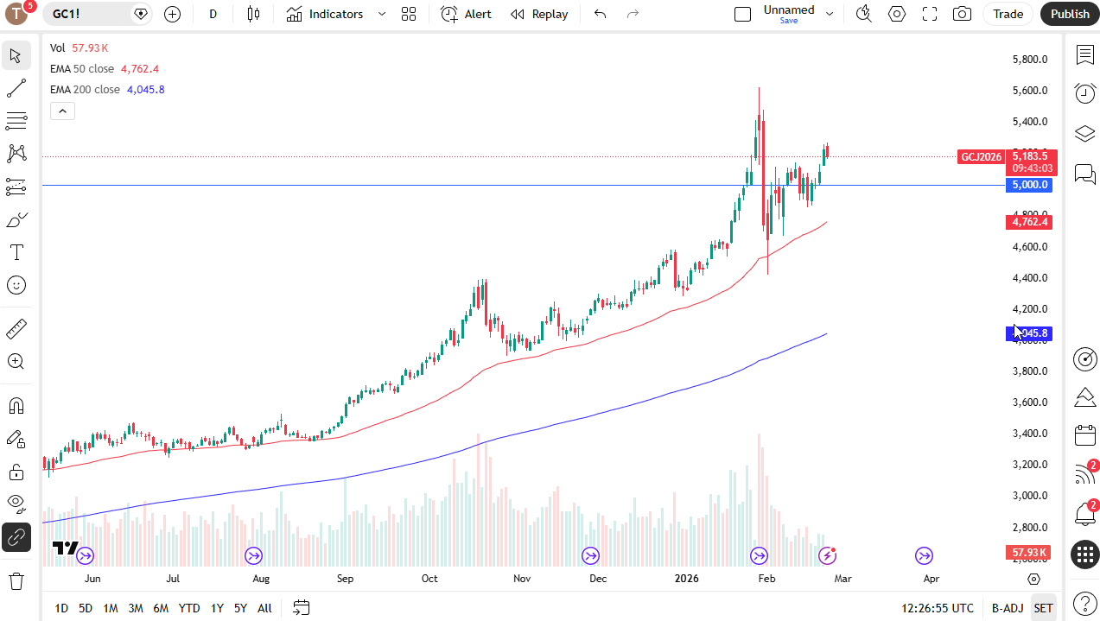The image size is (1100, 621).
Task: Undo the last action
Action: coord(601,14)
